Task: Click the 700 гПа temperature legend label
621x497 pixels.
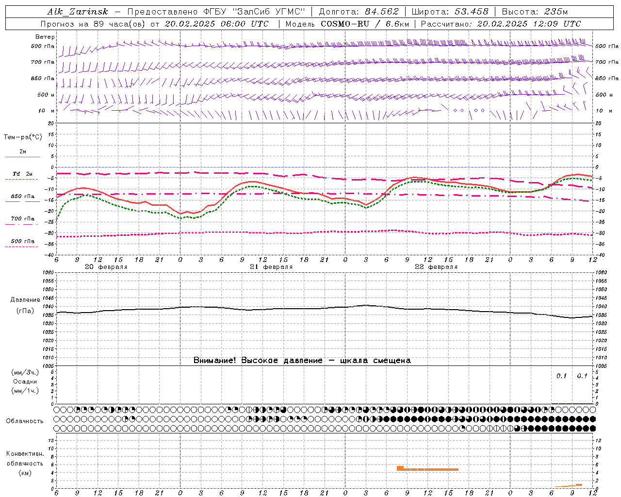Action: point(23,218)
